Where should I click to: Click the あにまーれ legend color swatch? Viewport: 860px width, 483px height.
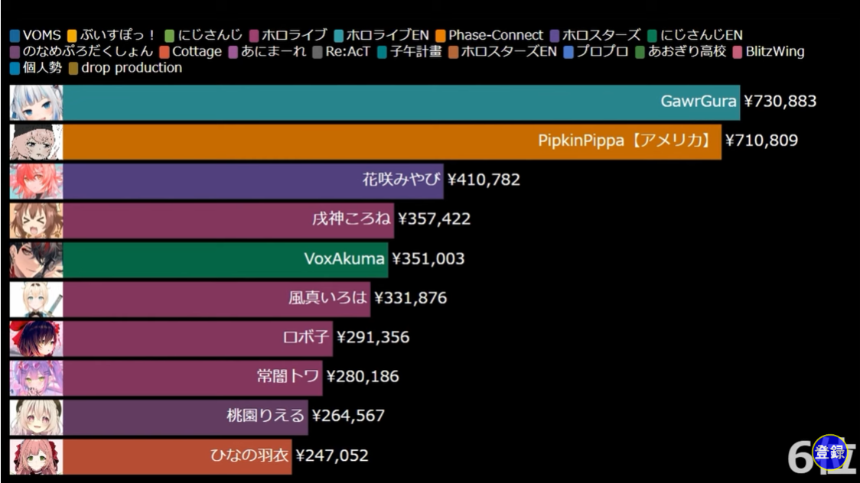click(x=233, y=52)
